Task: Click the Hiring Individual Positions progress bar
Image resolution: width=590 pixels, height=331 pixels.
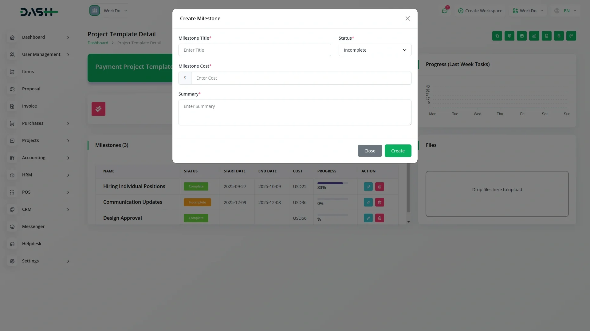Action: 332,183
